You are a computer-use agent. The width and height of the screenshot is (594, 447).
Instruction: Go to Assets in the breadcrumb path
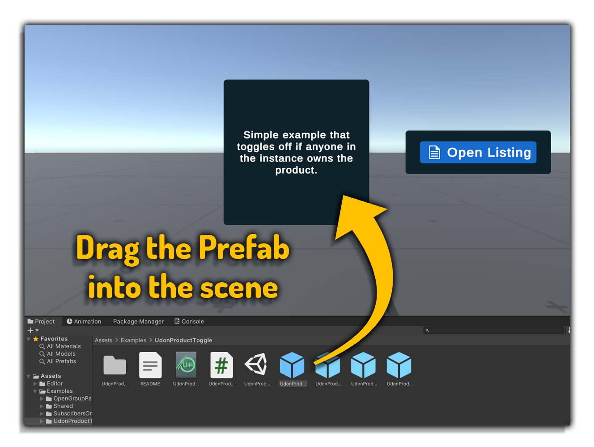[103, 341]
